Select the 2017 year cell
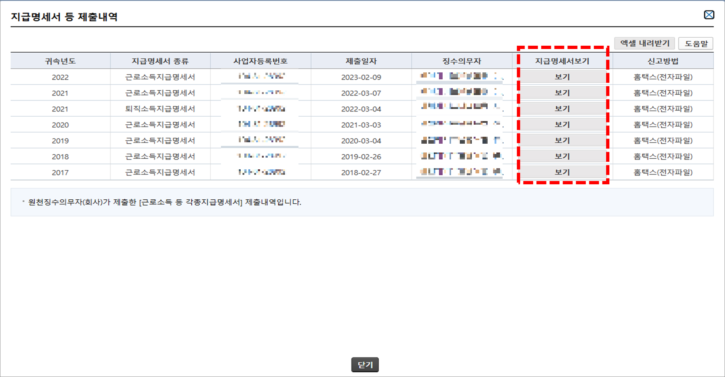Viewport: 725px width, 377px height. [x=60, y=172]
